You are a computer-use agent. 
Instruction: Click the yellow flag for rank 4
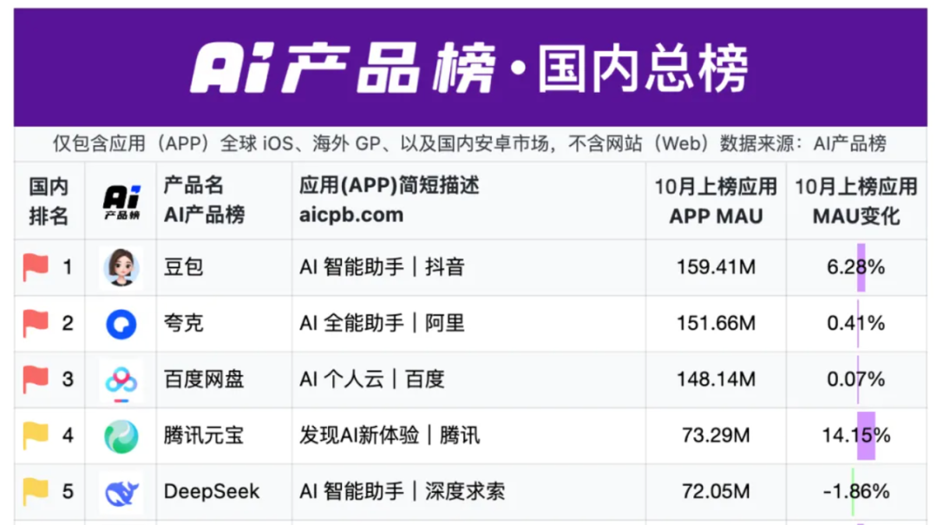pyautogui.click(x=36, y=436)
